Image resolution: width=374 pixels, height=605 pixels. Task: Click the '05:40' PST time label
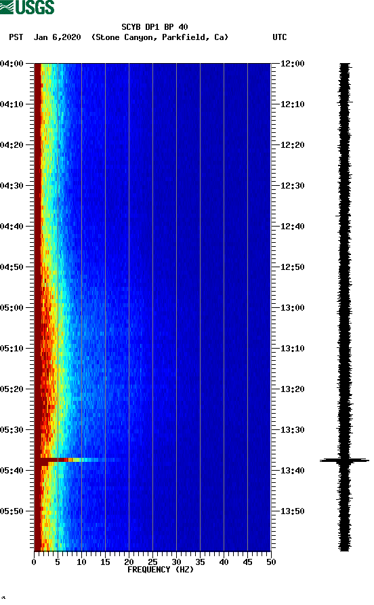point(12,471)
